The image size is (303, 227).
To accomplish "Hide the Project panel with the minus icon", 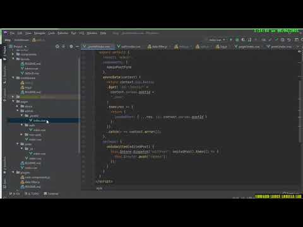I will (77, 47).
